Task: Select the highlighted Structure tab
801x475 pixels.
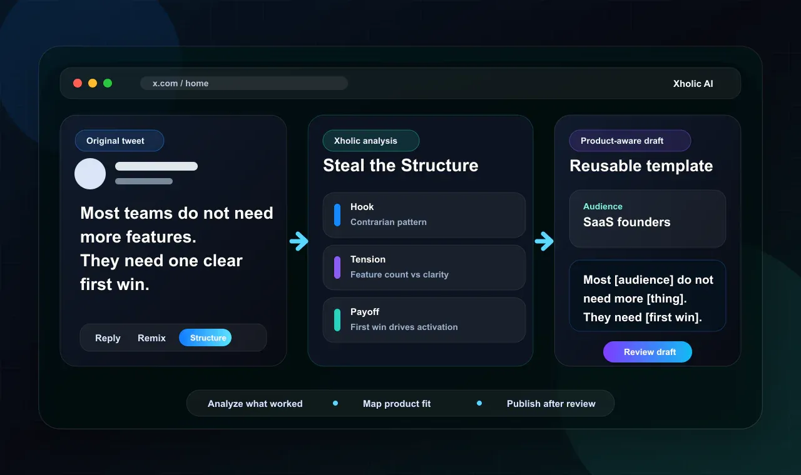Action: (205, 338)
